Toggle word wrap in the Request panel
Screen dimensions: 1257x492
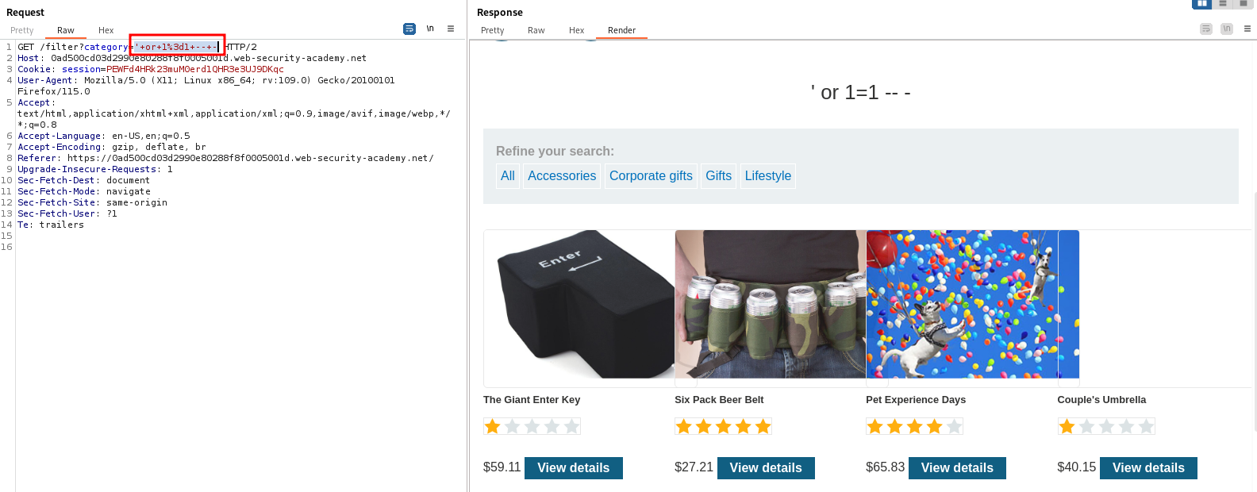tap(409, 29)
